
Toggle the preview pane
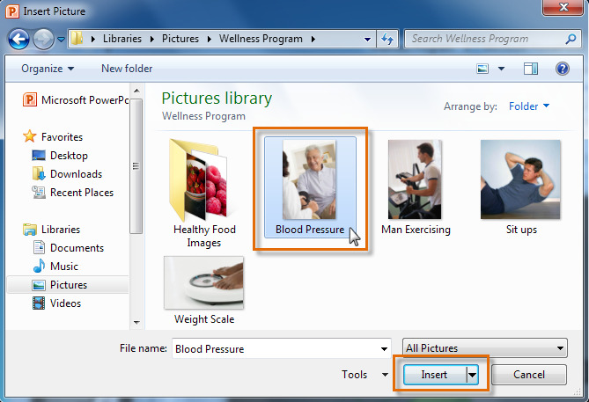tap(531, 69)
